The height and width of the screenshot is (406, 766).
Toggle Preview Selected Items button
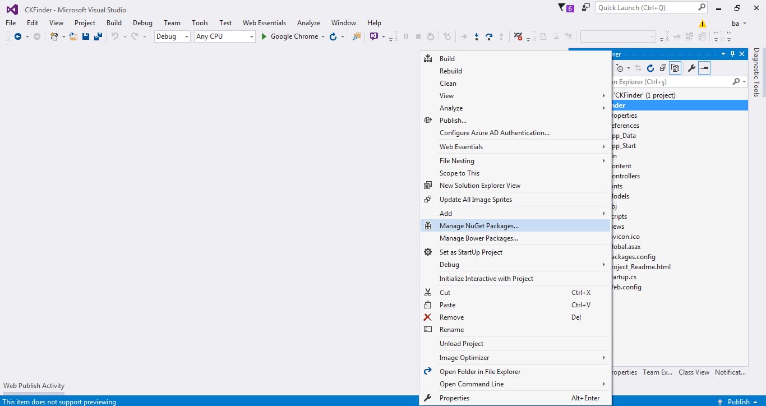[704, 68]
